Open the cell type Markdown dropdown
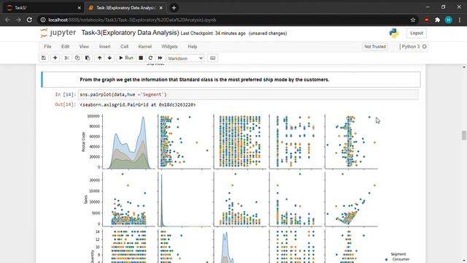This screenshot has height=263, width=467. coord(185,58)
